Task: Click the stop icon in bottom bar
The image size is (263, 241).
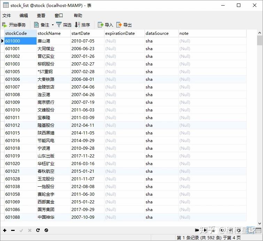Action: pyautogui.click(x=46, y=230)
